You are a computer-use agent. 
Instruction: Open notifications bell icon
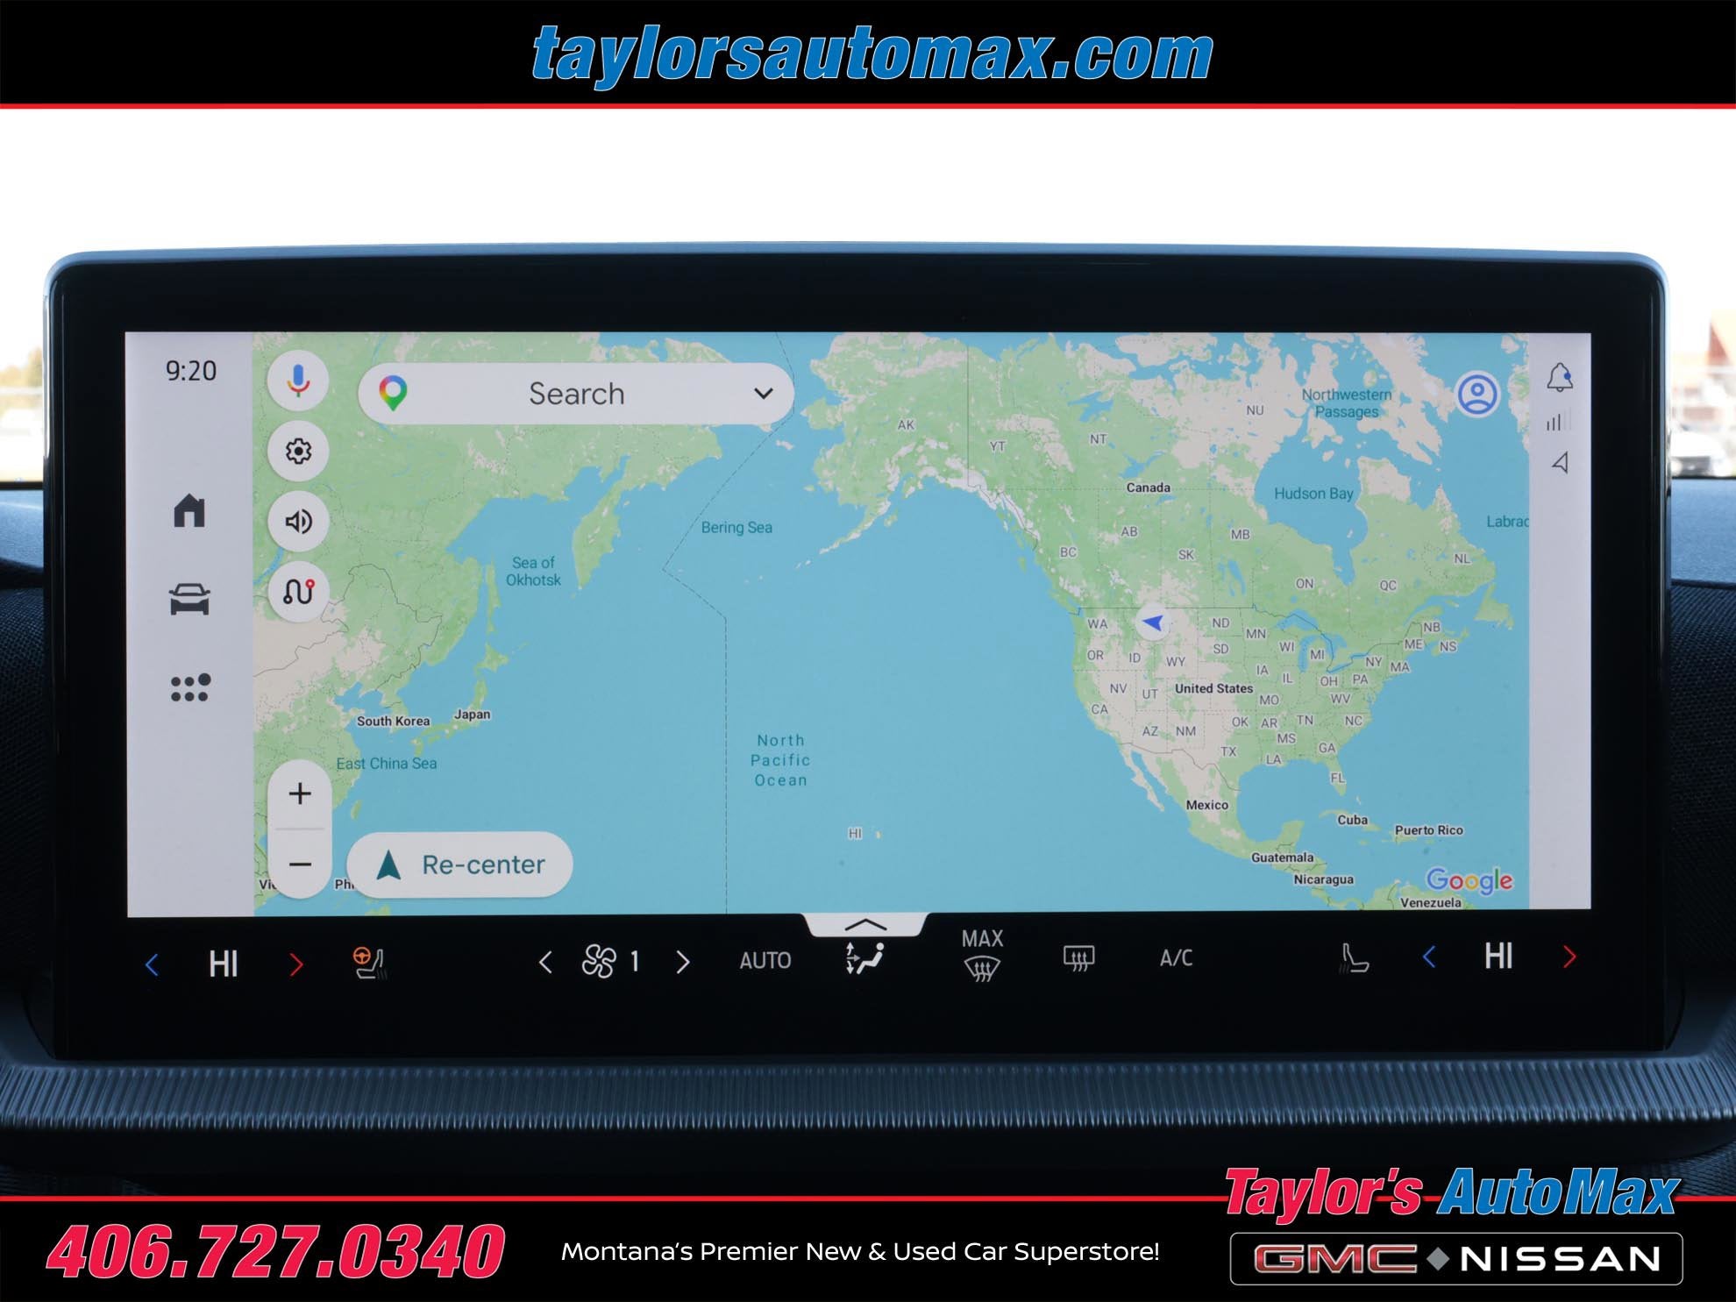coord(1559,378)
